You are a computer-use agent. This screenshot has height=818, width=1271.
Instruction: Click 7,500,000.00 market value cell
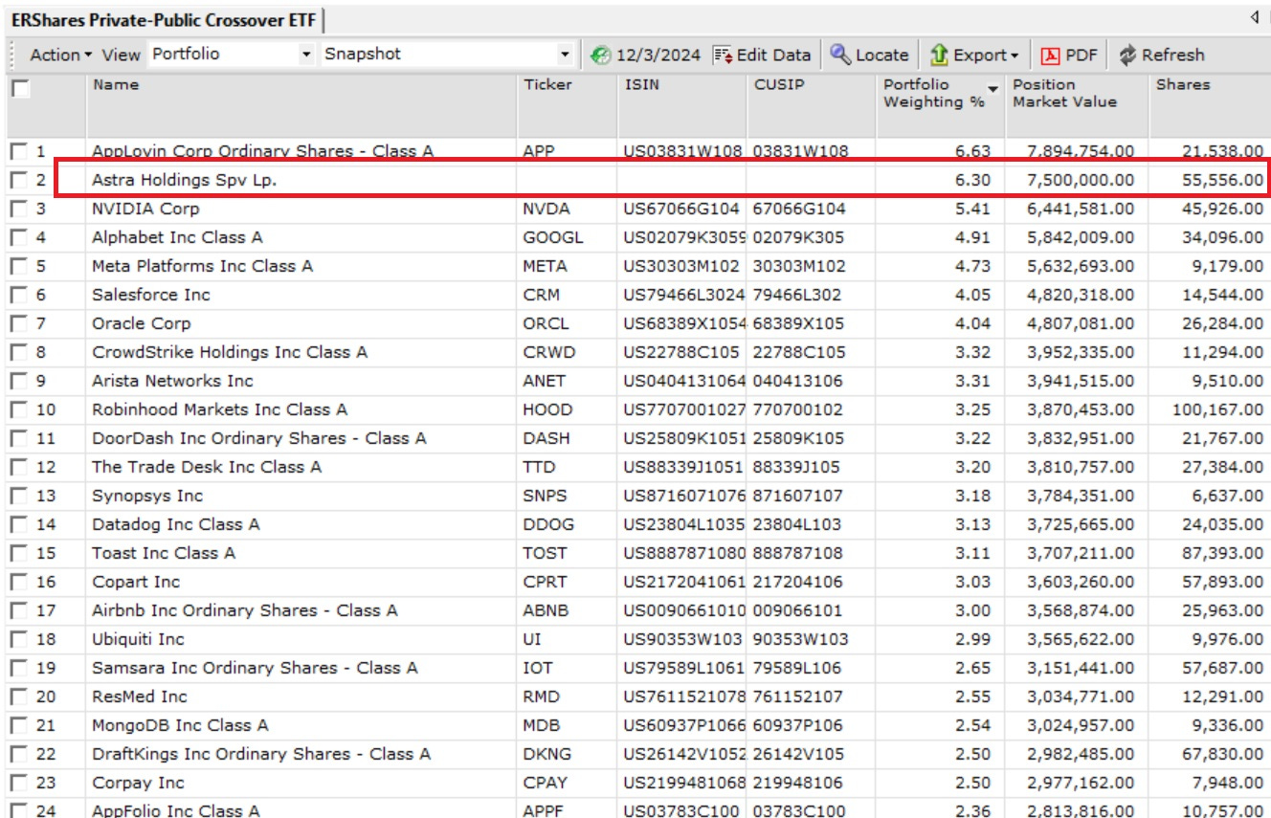point(1077,180)
